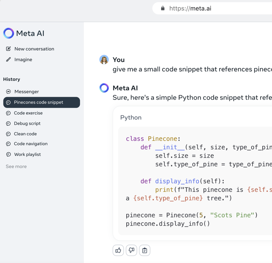Click the Meta AI title text in sidebar
This screenshot has width=272, height=263.
pyautogui.click(x=30, y=33)
